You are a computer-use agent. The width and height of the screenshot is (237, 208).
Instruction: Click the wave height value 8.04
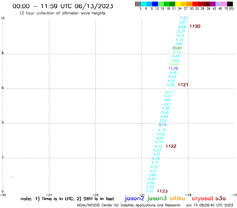pyautogui.click(x=163, y=125)
